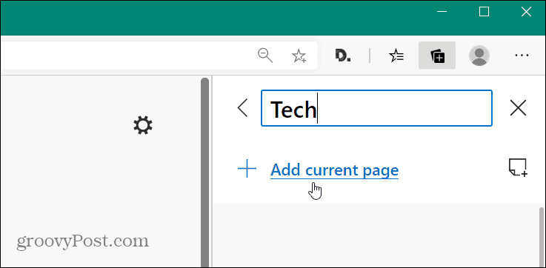Open Settings and more three-dot menu
This screenshot has width=546, height=268.
click(x=522, y=56)
